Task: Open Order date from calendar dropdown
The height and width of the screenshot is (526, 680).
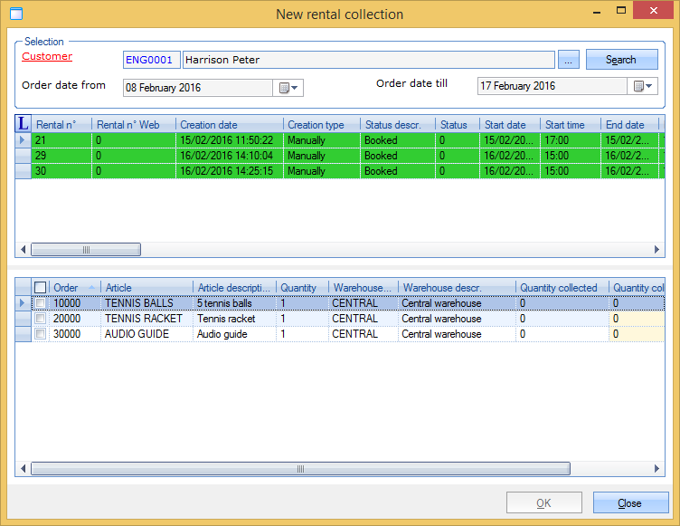Action: pos(288,88)
